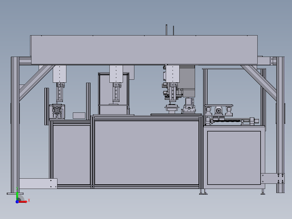Image resolution: width=292 pixels, height=219 pixels.
Task: Click the red "X" axis label
Action: pos(29,201)
